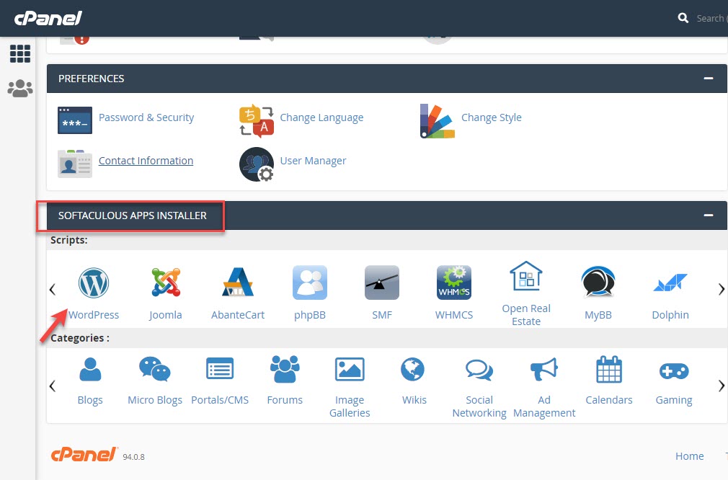Collapse the Softaculous Apps Installer section

click(x=708, y=215)
